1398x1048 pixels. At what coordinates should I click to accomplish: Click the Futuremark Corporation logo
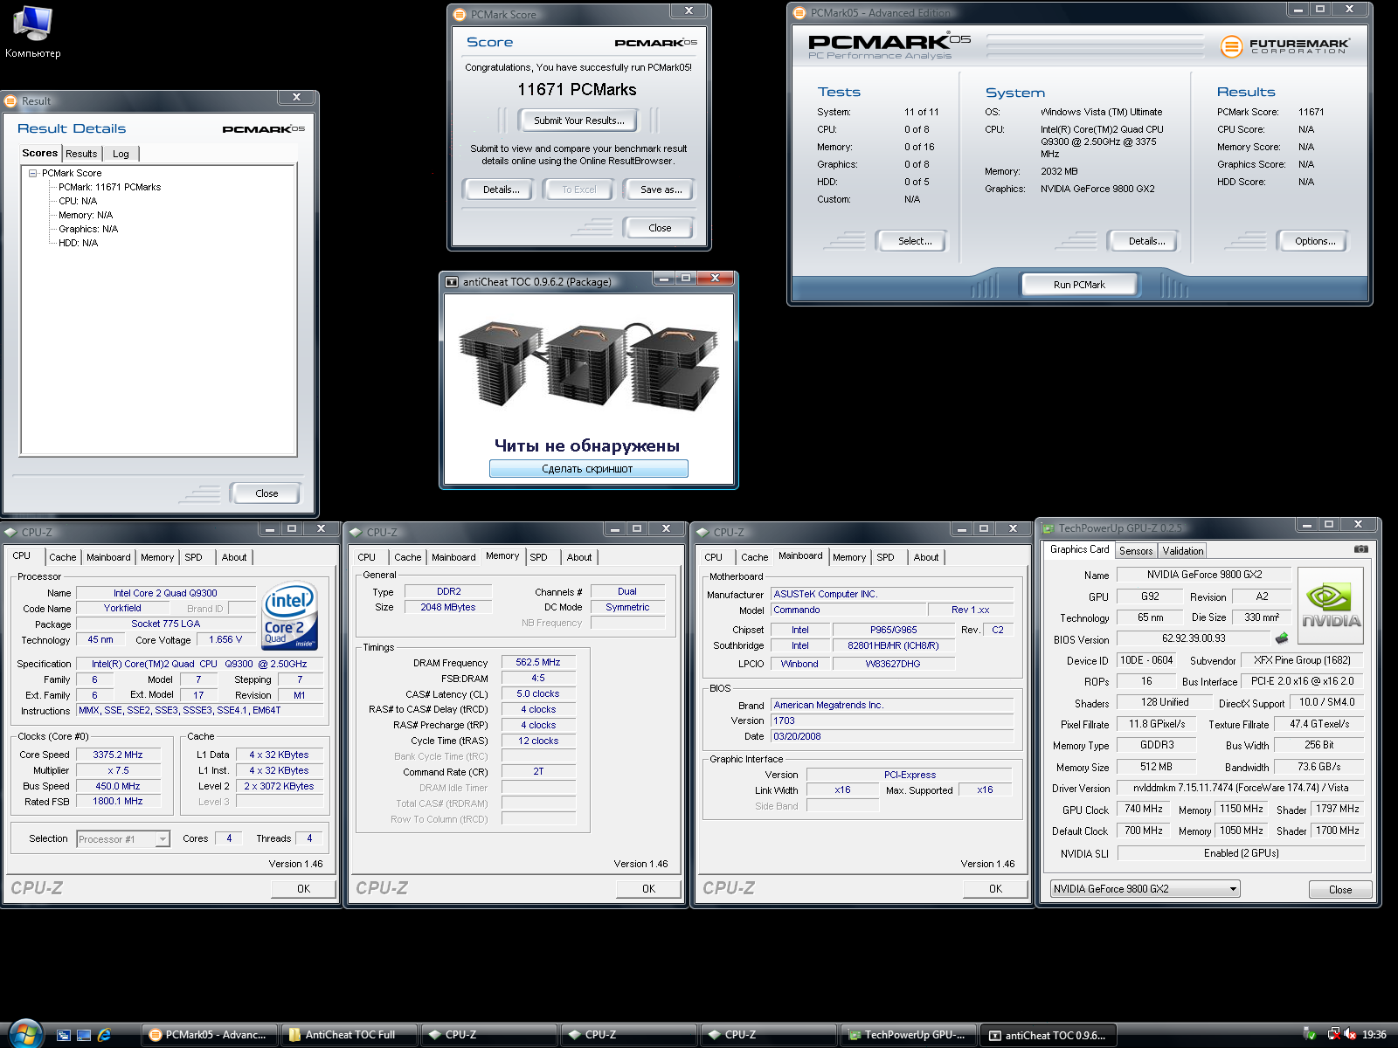pos(1284,46)
